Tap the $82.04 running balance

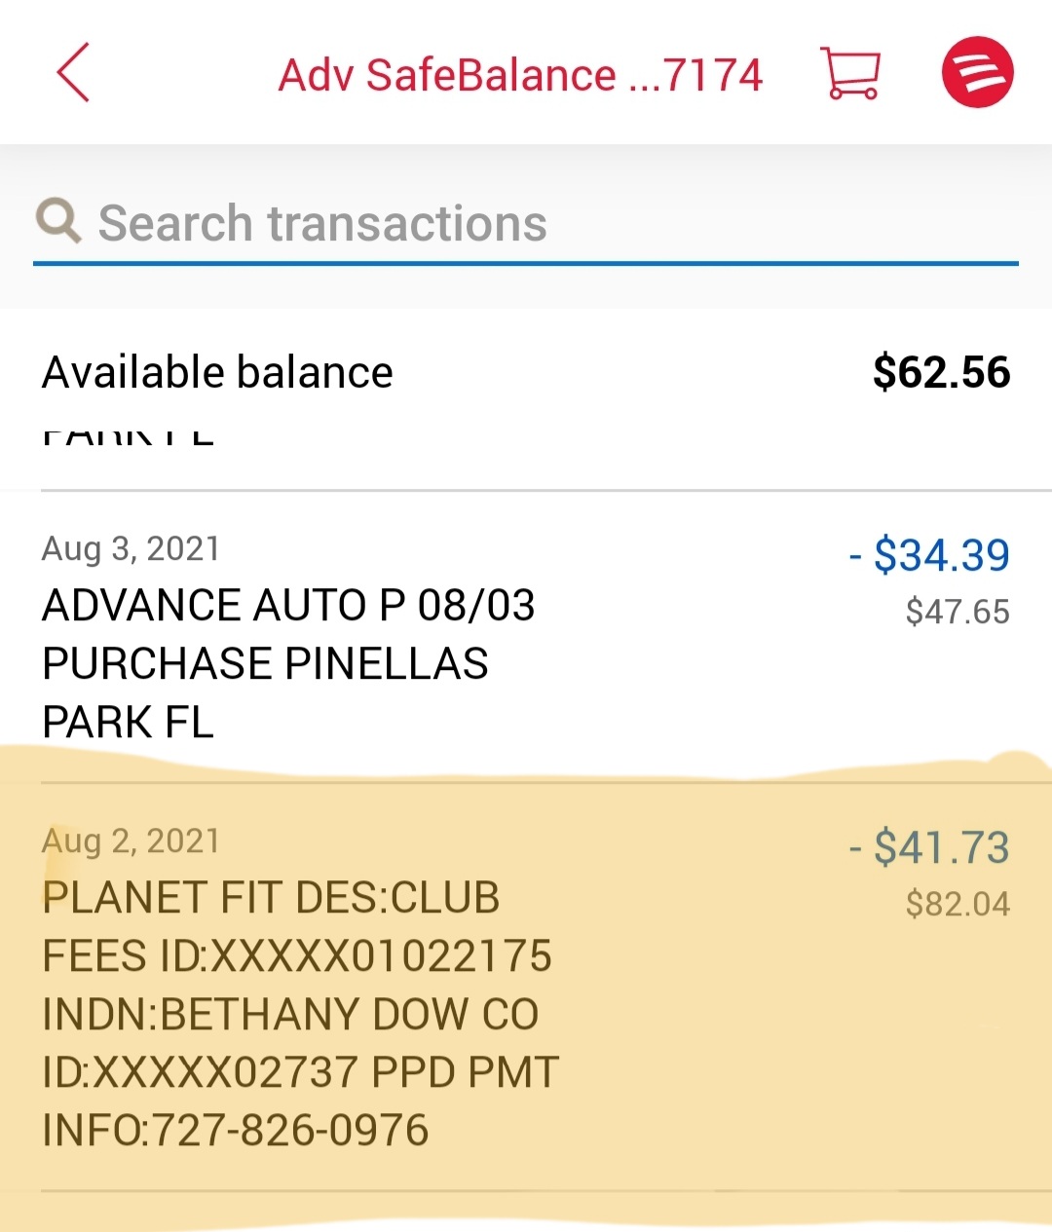coord(957,904)
